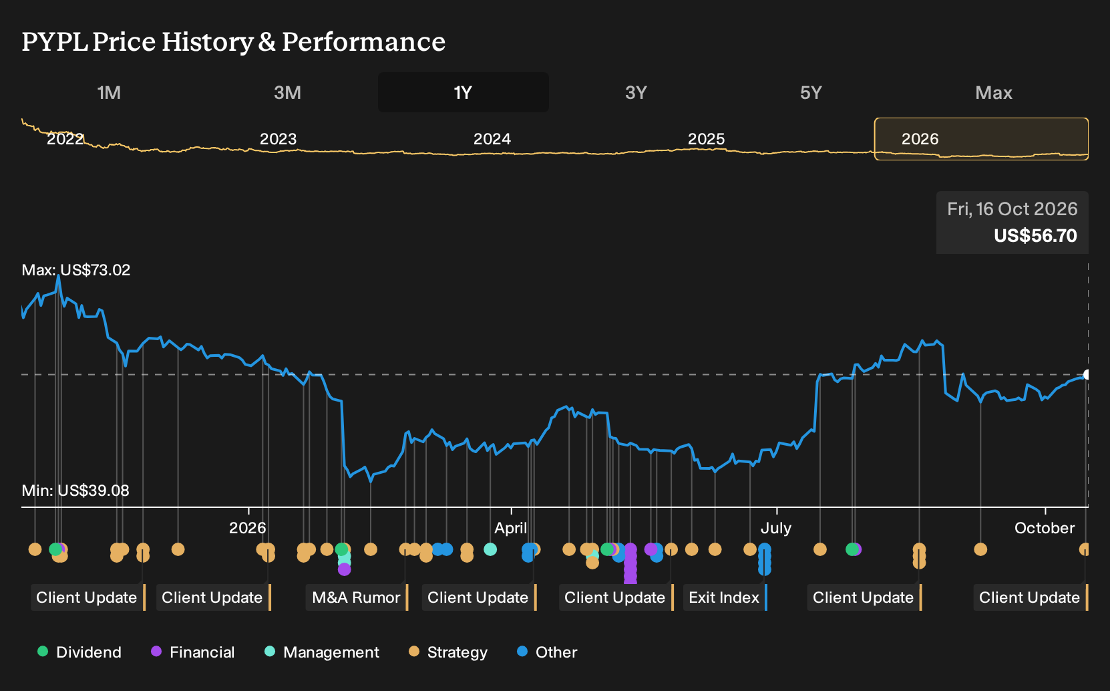Jump to 2025 in the overview chart
The image size is (1110, 691).
coord(707,139)
